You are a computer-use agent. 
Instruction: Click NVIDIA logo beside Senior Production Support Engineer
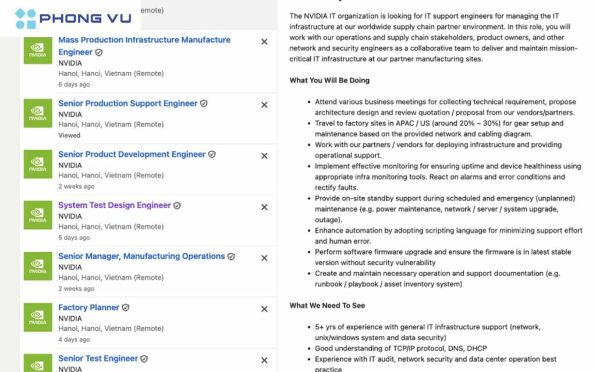38,113
